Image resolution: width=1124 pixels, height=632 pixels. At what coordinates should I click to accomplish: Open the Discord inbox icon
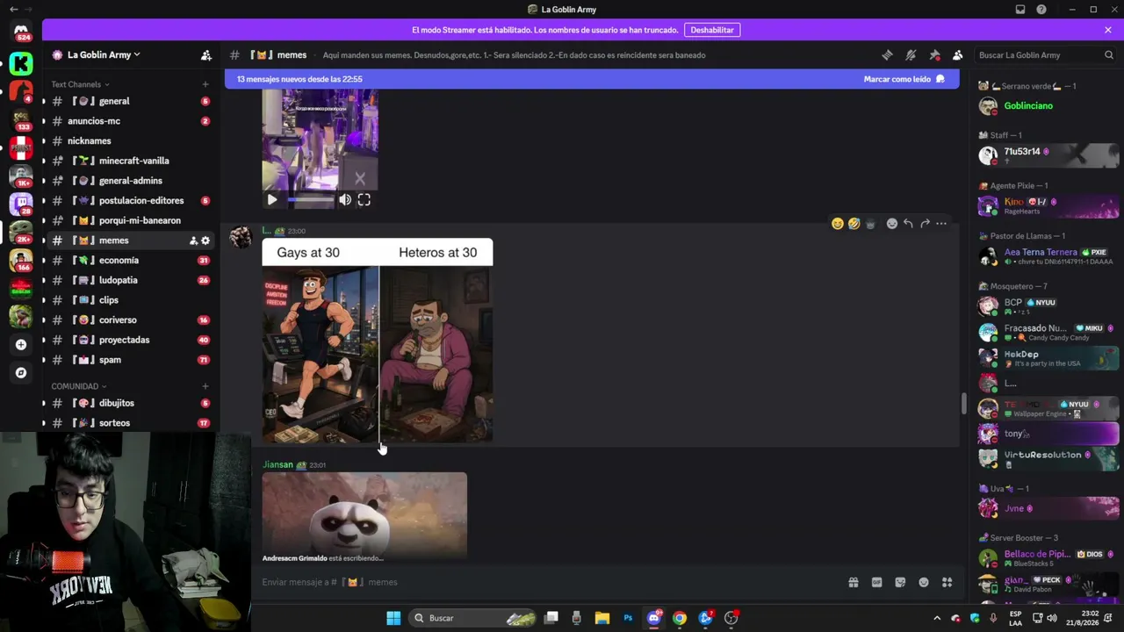[x=1020, y=10]
